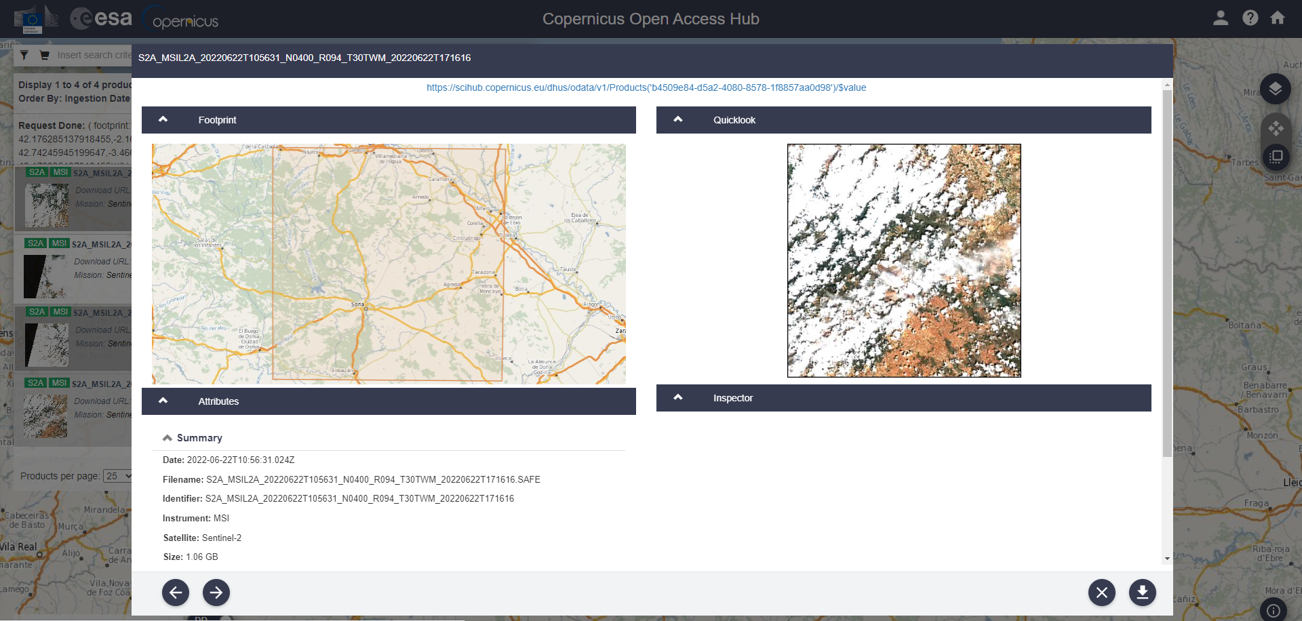Collapse the Footprint panel

click(163, 120)
